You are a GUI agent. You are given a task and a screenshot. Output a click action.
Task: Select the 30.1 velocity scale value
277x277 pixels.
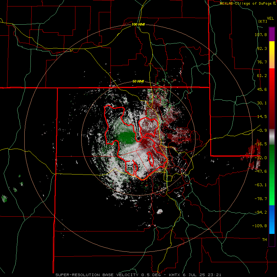click(262, 103)
